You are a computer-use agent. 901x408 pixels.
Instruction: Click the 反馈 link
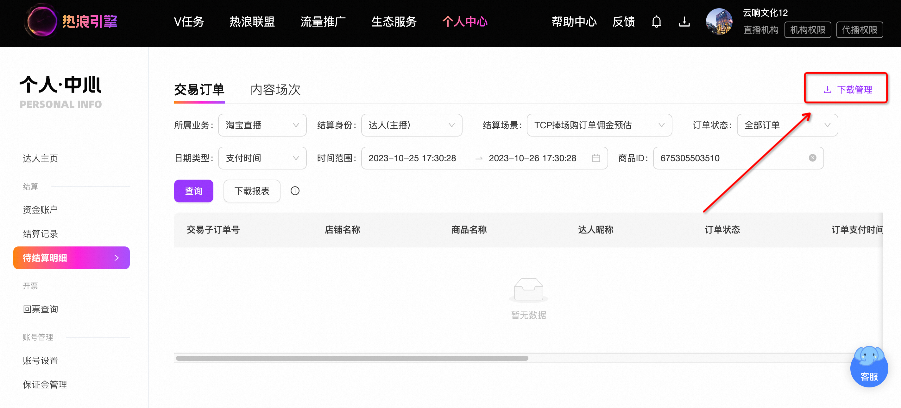tap(623, 22)
